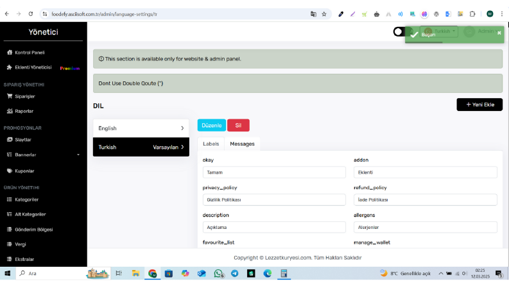Open weather widget showing 8°C
The image size is (509, 286).
pos(406,273)
